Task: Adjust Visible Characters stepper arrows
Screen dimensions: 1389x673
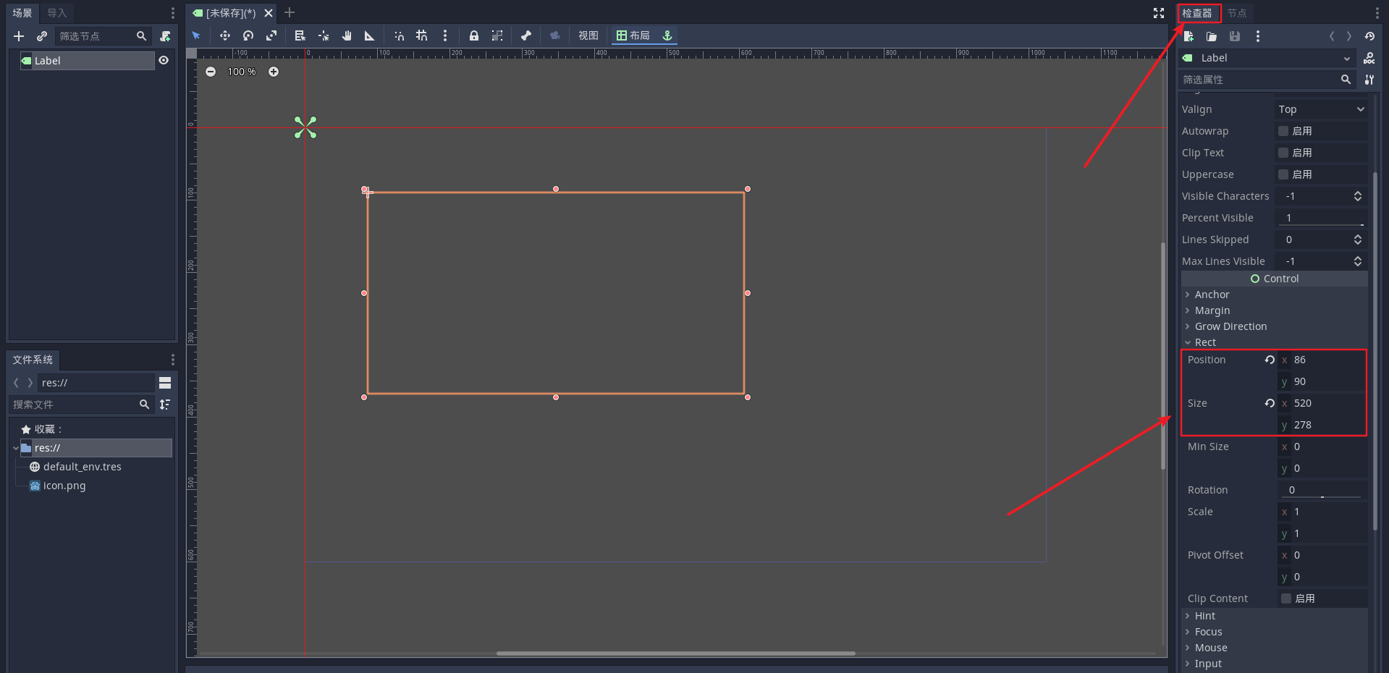Action: [1358, 196]
